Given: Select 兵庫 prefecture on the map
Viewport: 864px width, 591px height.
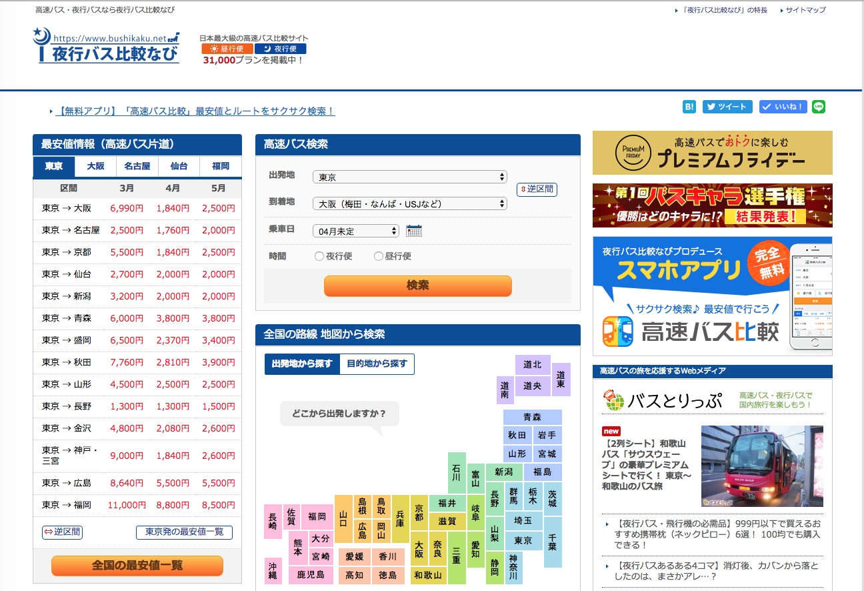Looking at the screenshot, I should (400, 519).
